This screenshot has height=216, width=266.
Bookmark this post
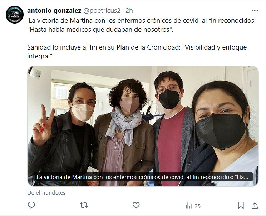(241, 205)
